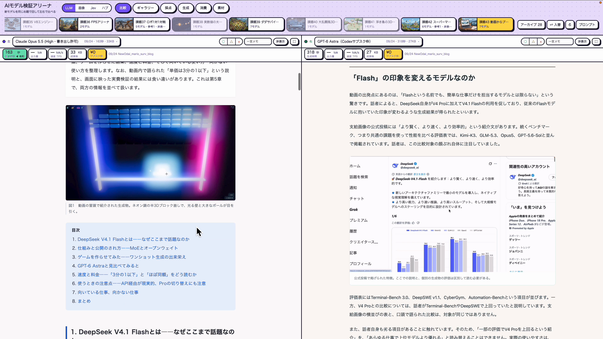Open TOC link DeepSeek V4.1 Flashとは
Viewport: 603px width, 339px height.
133,239
